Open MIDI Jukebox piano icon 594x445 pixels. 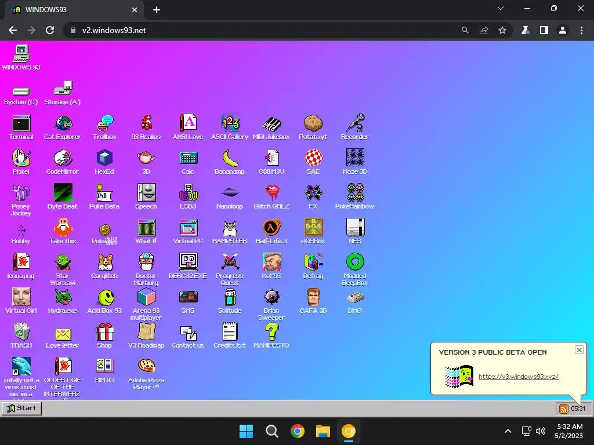point(271,127)
